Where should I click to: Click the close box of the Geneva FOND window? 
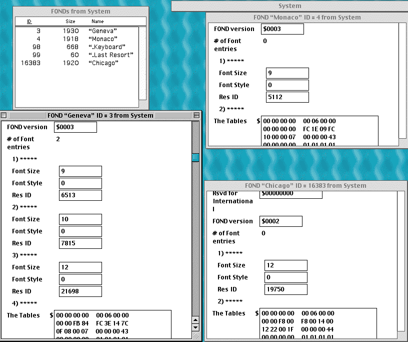[4, 115]
